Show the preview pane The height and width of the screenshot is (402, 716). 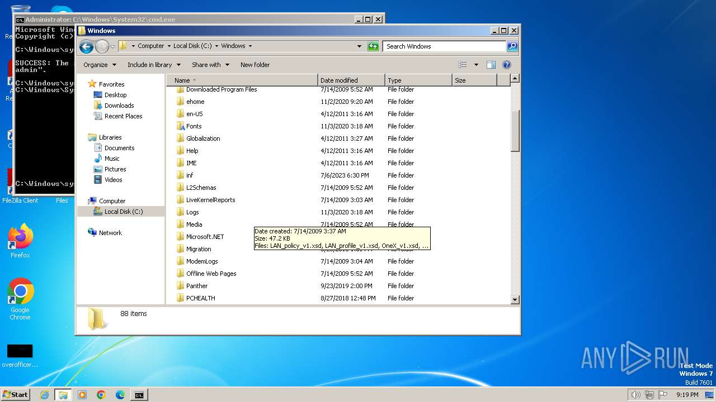coord(491,65)
